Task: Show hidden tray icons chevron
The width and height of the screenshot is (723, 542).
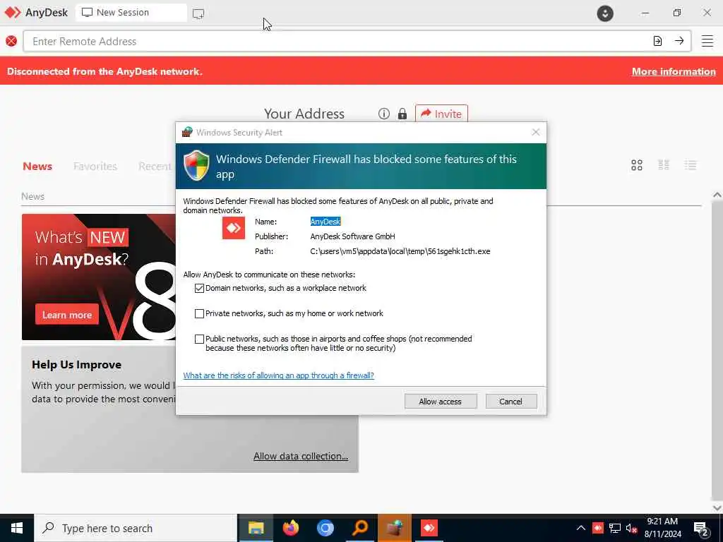Action: tap(581, 528)
